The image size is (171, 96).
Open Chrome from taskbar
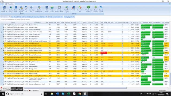pyautogui.click(x=80, y=94)
